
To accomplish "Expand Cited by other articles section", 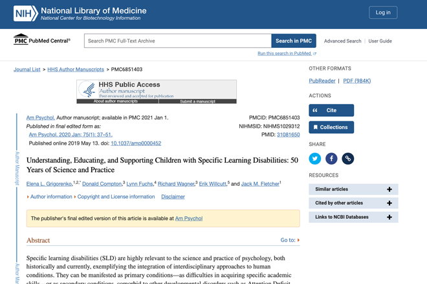I will coord(353,203).
